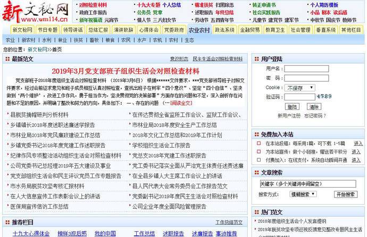
Task: Click the grid icon beside 最新范文 heading
Action: coord(7,59)
